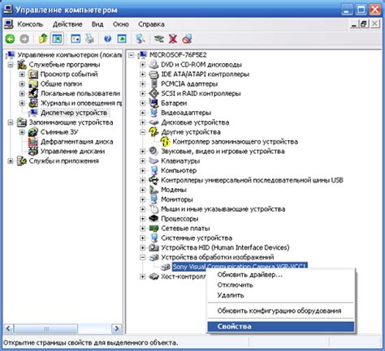Collapse the Другие устройства category
Viewport: 385px width, 351px height.
coord(142,132)
